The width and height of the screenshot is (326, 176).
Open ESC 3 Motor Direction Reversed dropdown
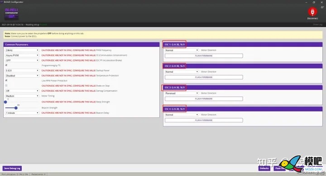[x=182, y=93]
